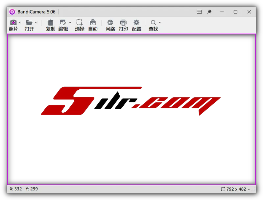The height and width of the screenshot is (200, 263).
Task: Open 配置 (Settings) gear icon
Action: tap(136, 23)
